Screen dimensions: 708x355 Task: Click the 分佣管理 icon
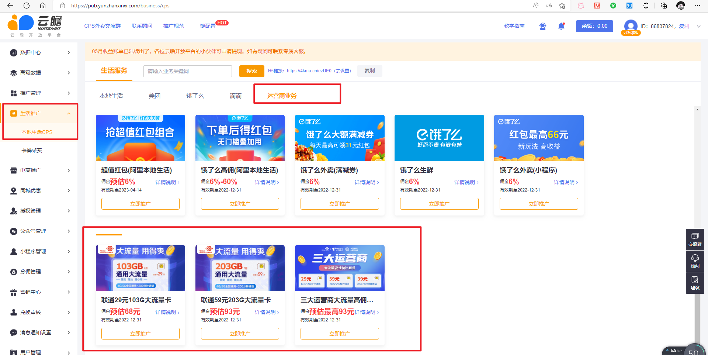(14, 272)
